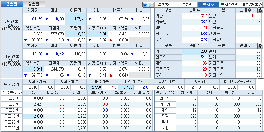The width and height of the screenshot is (264, 132).
Task: Click the 단기금리 row label
Action: click(x=11, y=84)
